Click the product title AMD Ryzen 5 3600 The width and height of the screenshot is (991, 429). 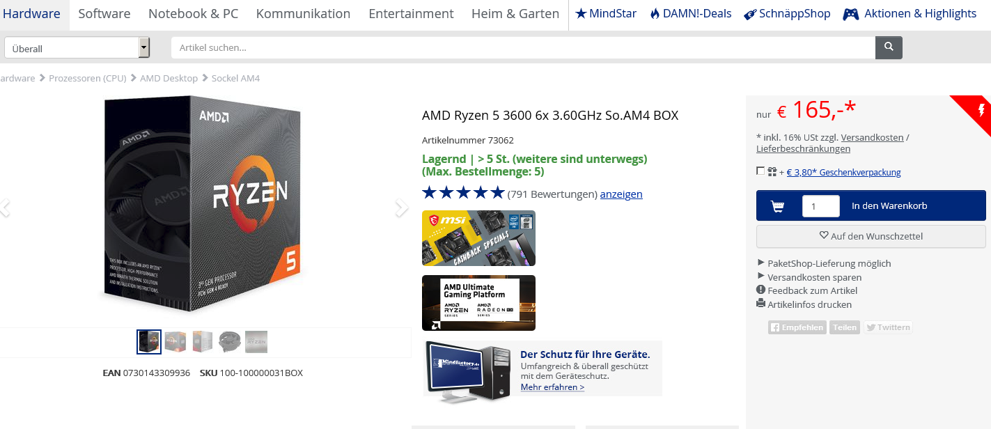tap(550, 116)
